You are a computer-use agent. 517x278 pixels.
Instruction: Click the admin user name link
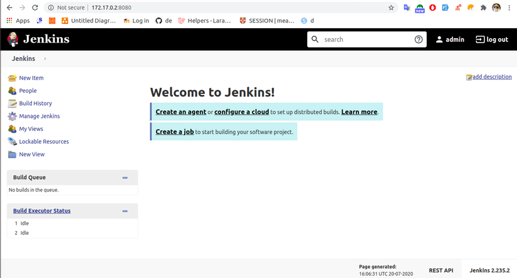point(455,39)
